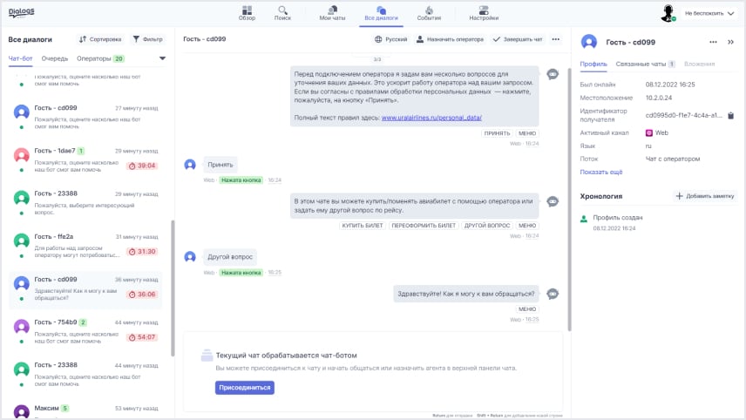Change chat language from Русский
The width and height of the screenshot is (746, 420).
[x=391, y=39]
